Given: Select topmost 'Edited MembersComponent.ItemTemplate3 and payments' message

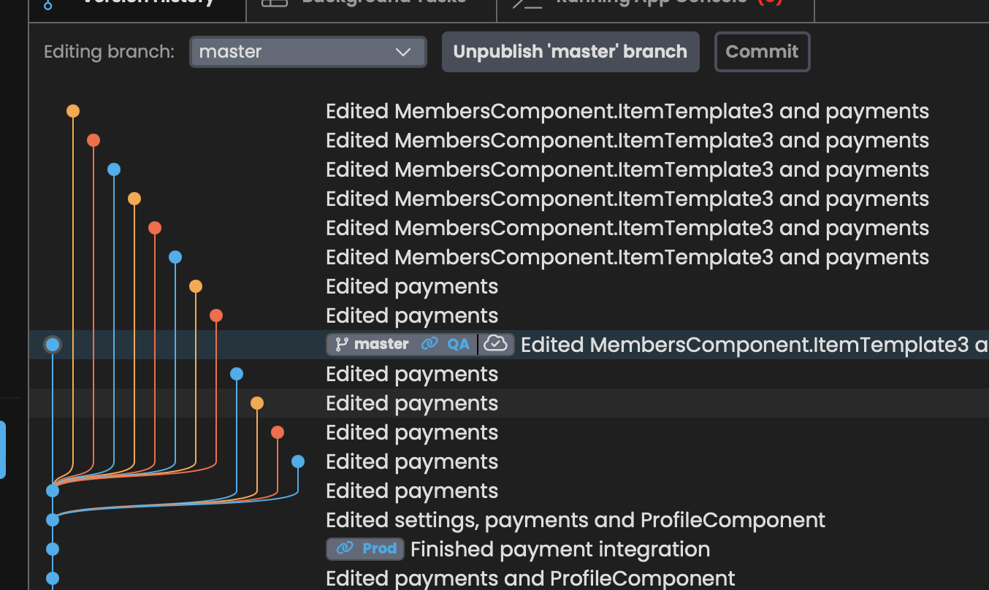Looking at the screenshot, I should click(627, 111).
